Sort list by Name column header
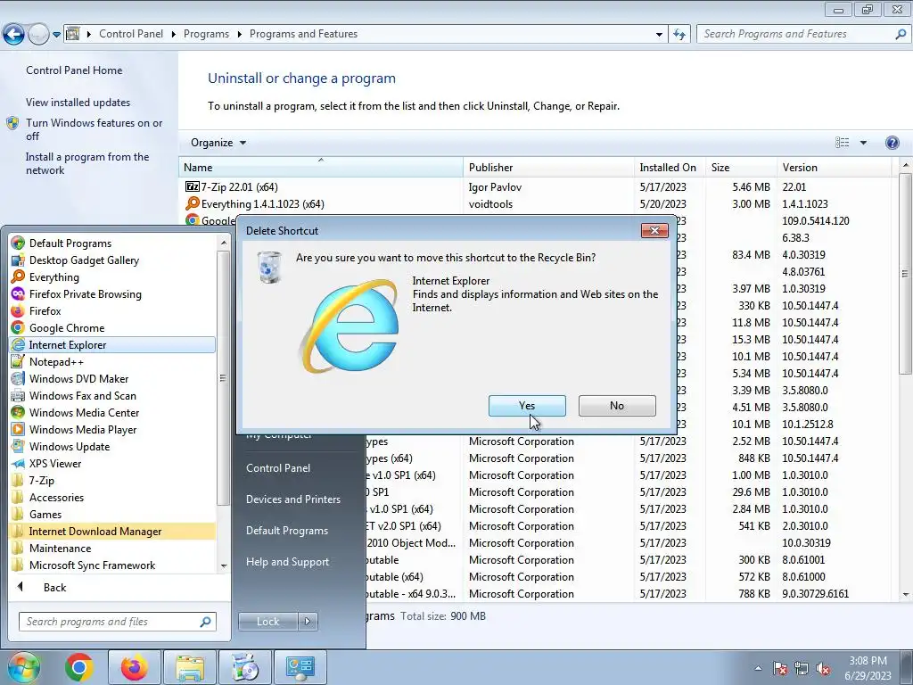 (x=321, y=167)
